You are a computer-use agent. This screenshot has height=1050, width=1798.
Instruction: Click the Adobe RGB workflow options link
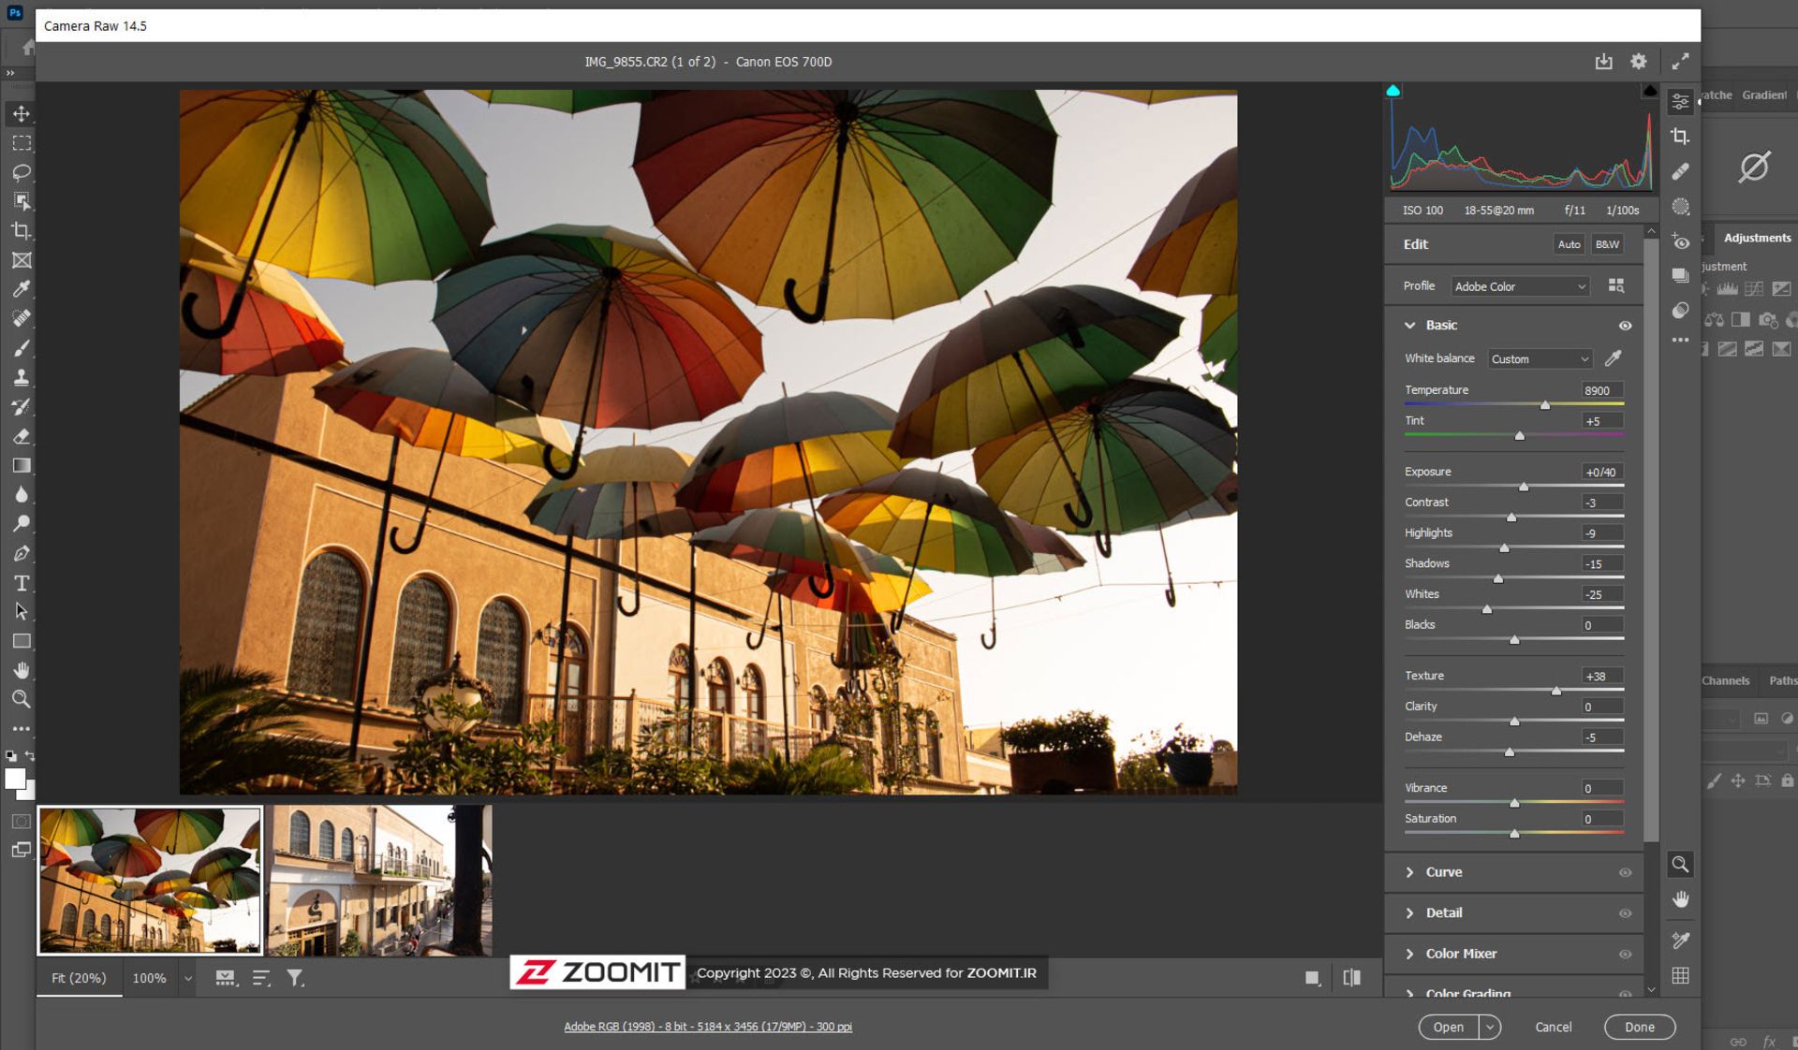(707, 1027)
